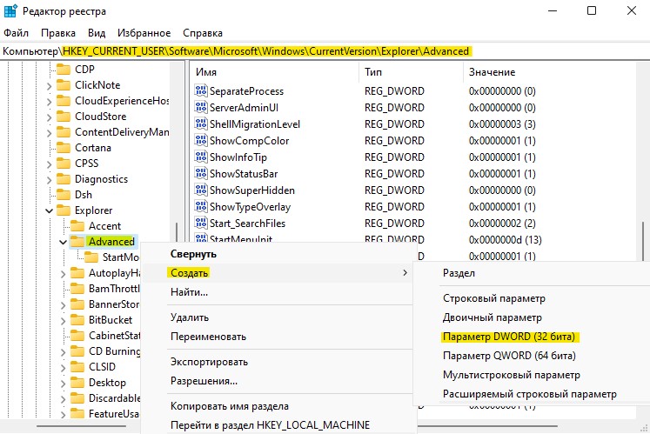Image resolution: width=650 pixels, height=434 pixels.
Task: Collapse the Explorer tree node
Action: tap(49, 211)
